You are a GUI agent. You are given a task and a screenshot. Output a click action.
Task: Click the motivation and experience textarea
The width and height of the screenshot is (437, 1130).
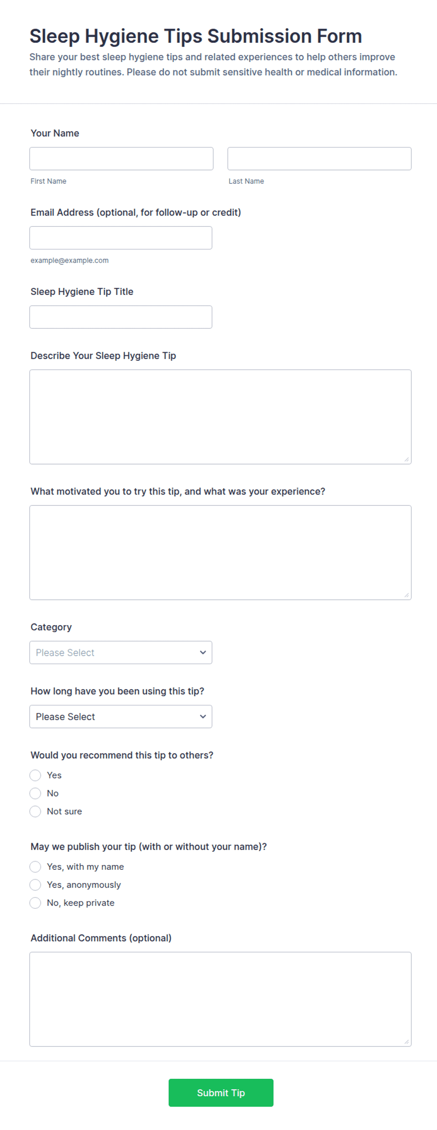pos(220,553)
